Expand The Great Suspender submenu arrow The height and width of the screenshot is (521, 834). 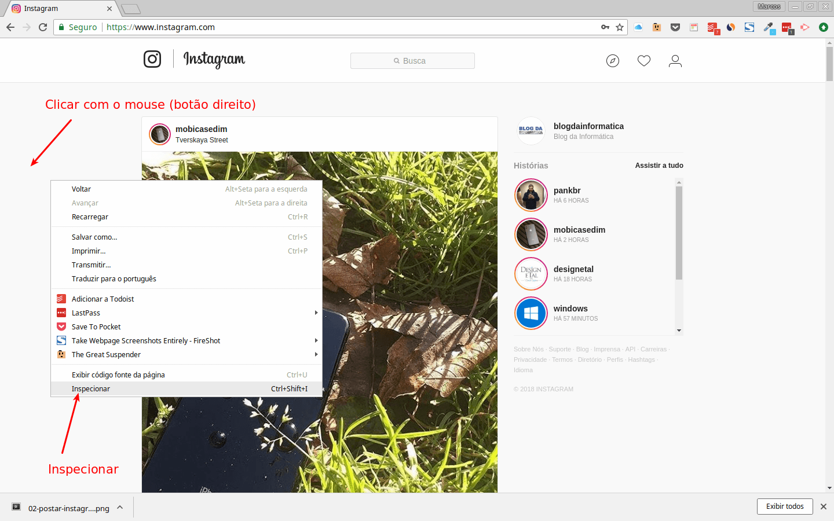click(x=316, y=354)
